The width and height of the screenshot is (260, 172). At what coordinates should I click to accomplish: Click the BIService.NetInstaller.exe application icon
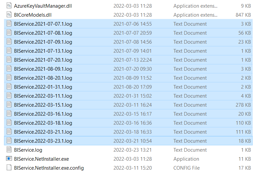click(x=9, y=159)
